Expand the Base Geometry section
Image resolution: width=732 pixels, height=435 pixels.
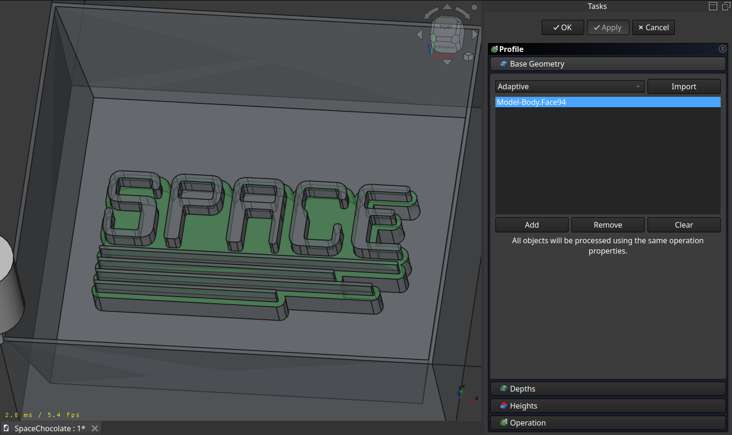(608, 64)
